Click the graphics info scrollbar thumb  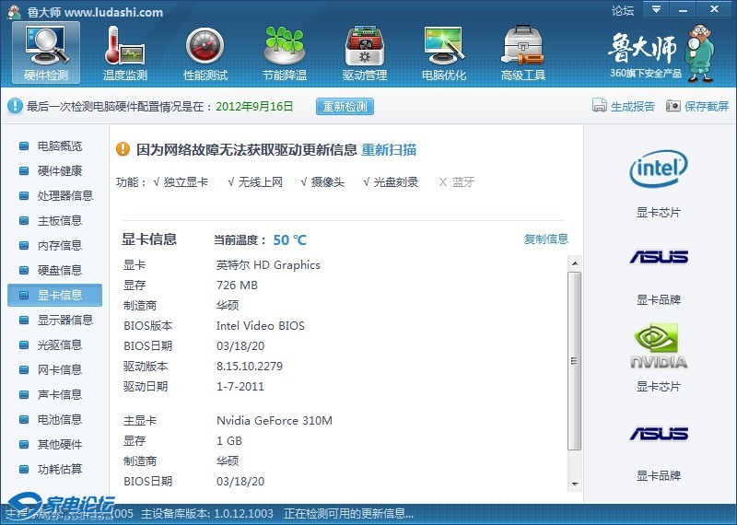tap(574, 361)
